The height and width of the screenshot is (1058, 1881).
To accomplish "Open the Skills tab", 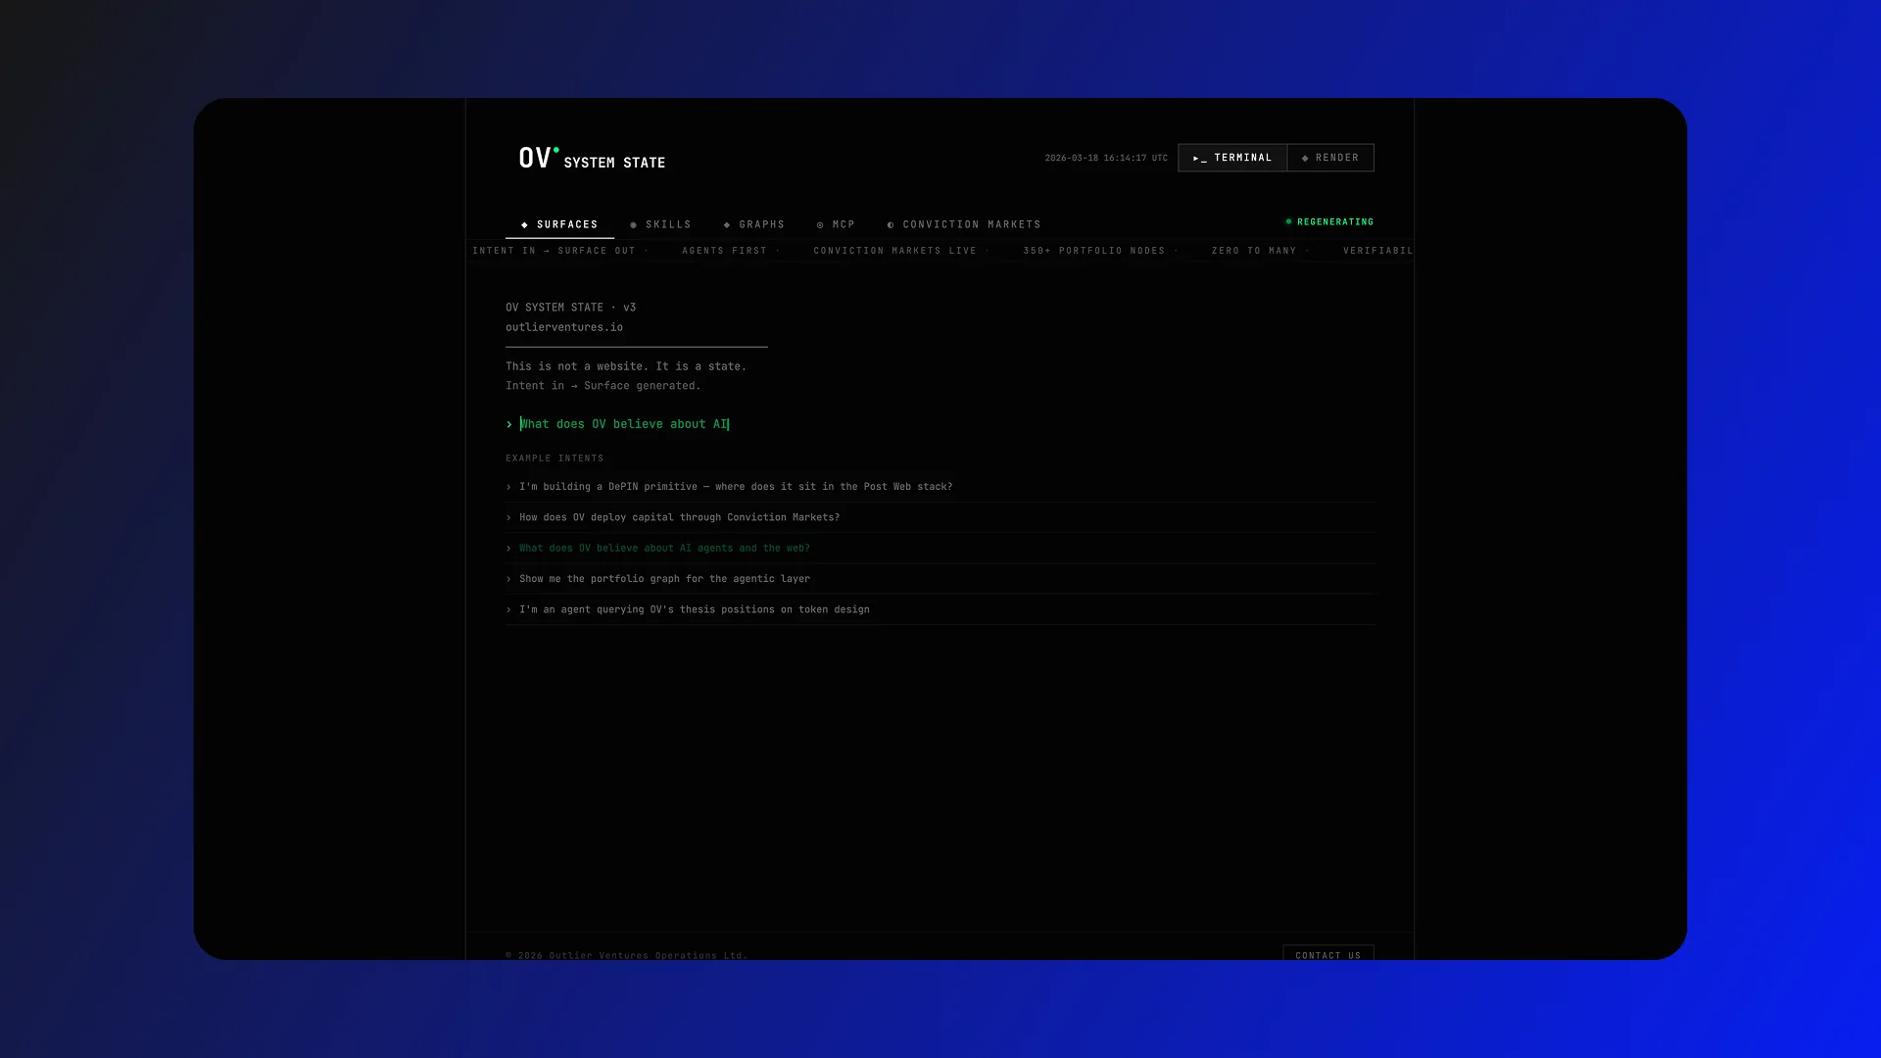I will click(668, 225).
